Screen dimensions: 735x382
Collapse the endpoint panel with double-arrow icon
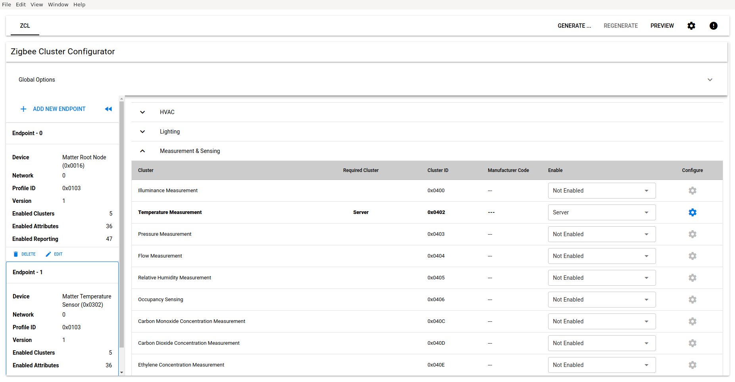click(x=108, y=109)
